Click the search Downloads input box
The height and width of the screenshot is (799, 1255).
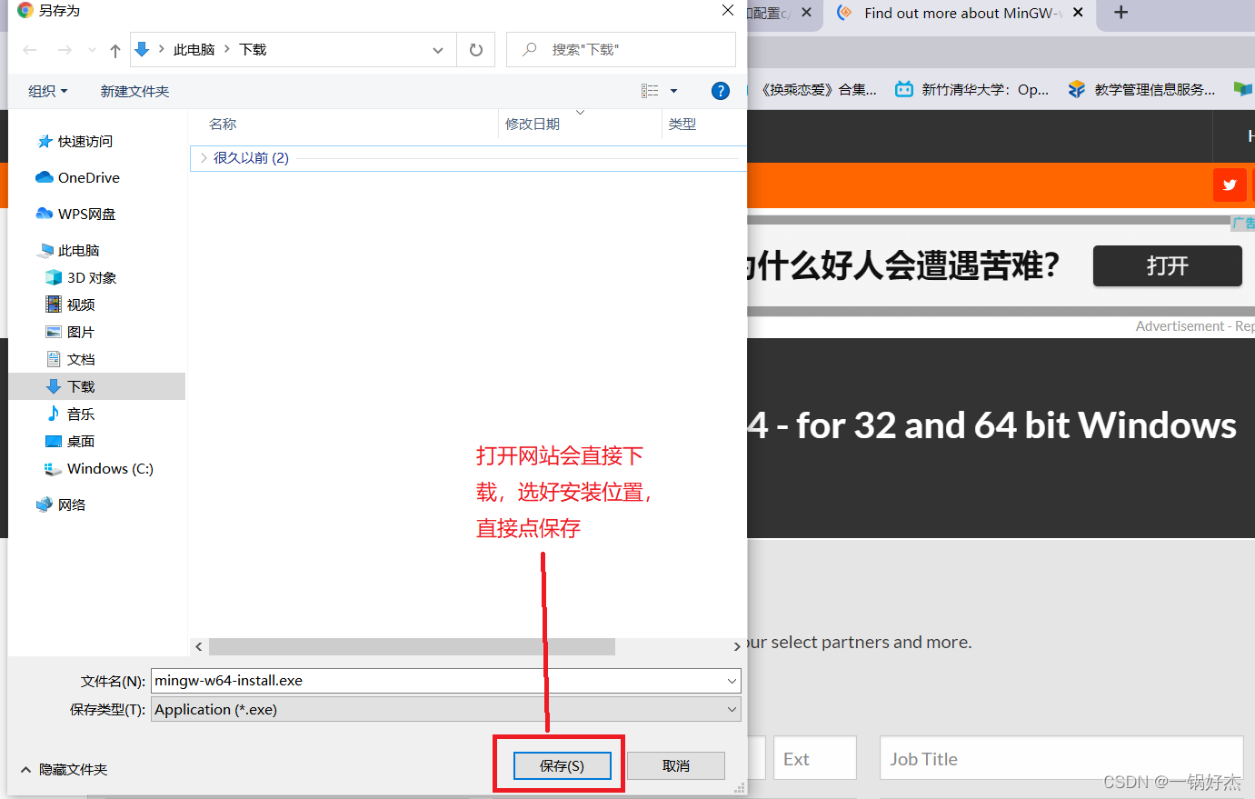[621, 50]
